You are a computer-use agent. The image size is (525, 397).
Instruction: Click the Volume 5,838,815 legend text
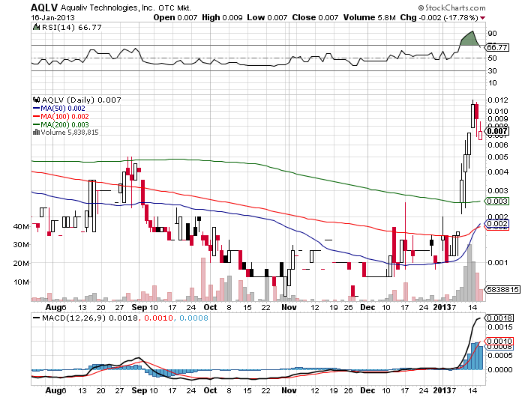coord(70,133)
